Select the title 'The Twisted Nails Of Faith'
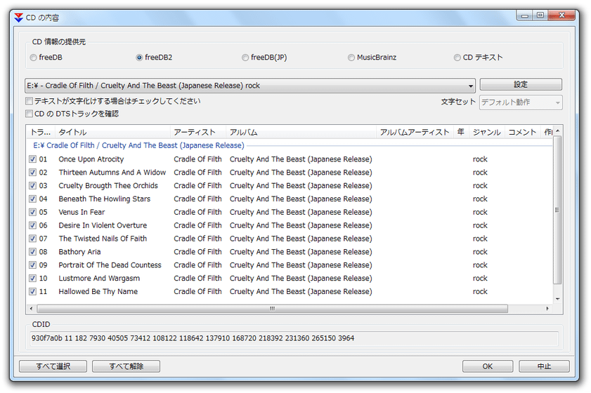Image resolution: width=591 pixels, height=393 pixels. tap(103, 239)
